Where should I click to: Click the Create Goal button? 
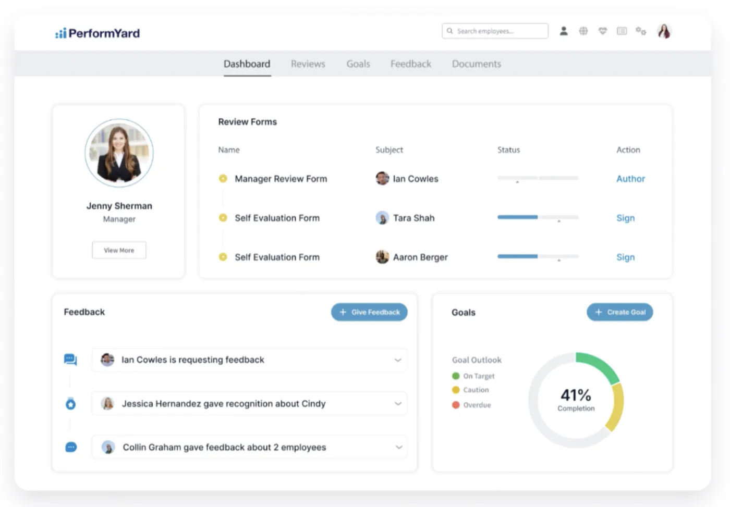coord(620,312)
